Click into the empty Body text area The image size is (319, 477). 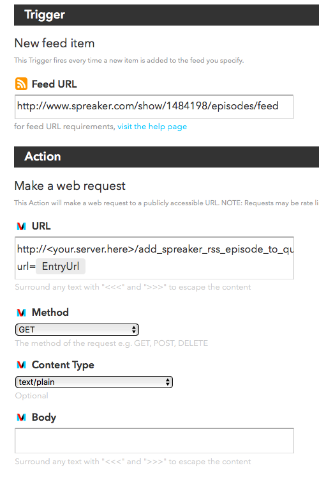click(x=154, y=441)
